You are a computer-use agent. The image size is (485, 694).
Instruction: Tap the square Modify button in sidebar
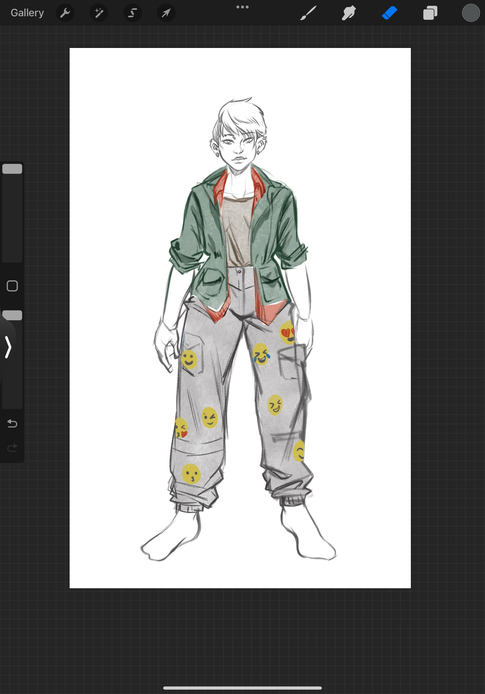coord(12,286)
